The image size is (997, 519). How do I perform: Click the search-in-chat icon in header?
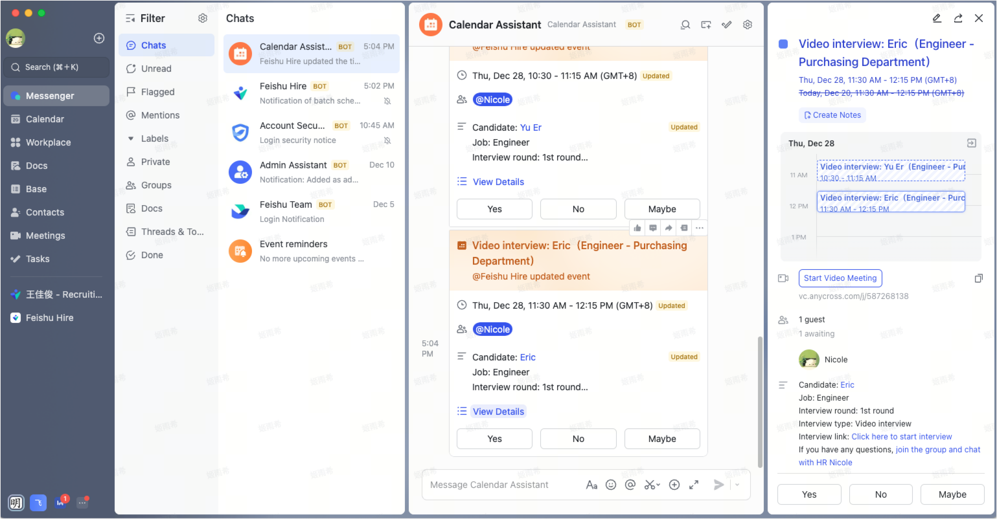click(x=685, y=25)
